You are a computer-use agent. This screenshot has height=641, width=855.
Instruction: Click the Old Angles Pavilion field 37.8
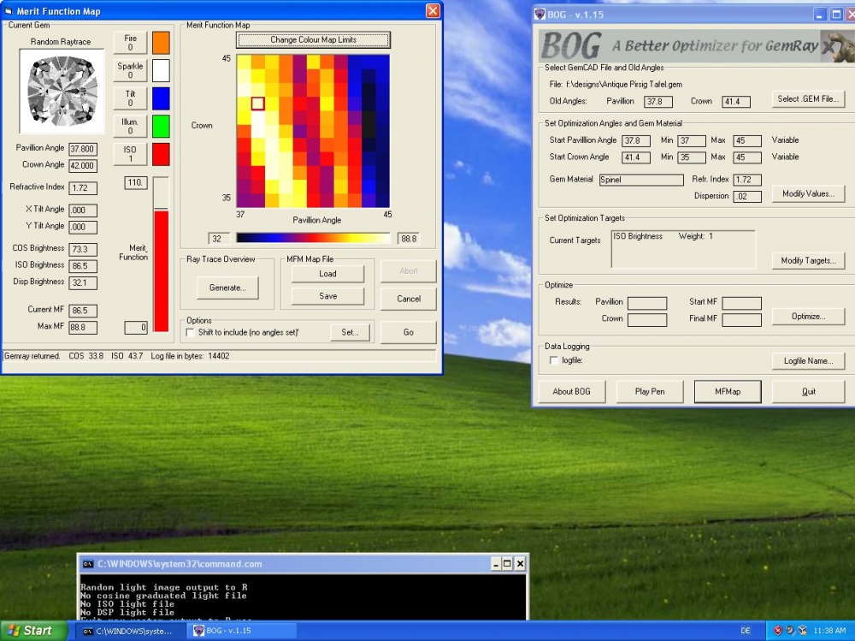coord(658,102)
